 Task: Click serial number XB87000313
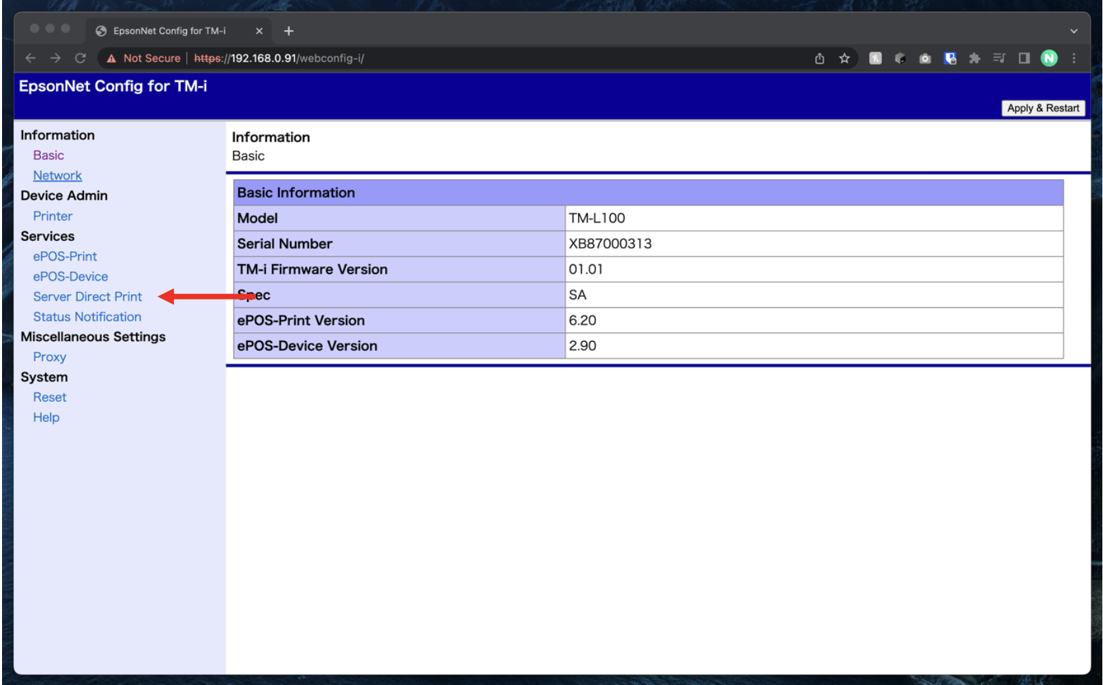(x=610, y=244)
